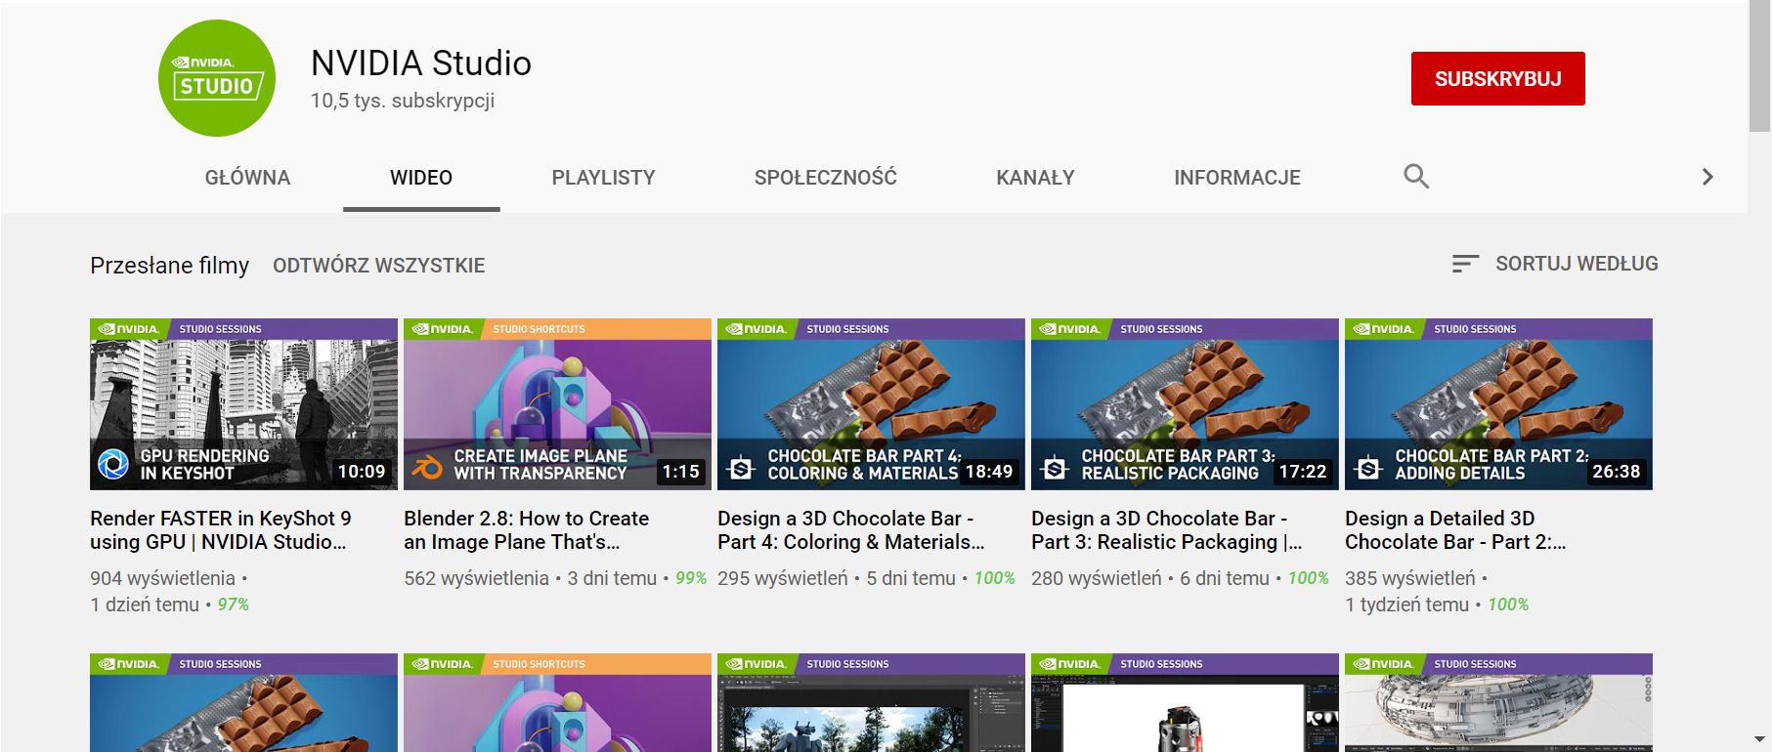
Task: Click title Design a 3D Chocolate Bar Part 4
Action: tap(851, 530)
